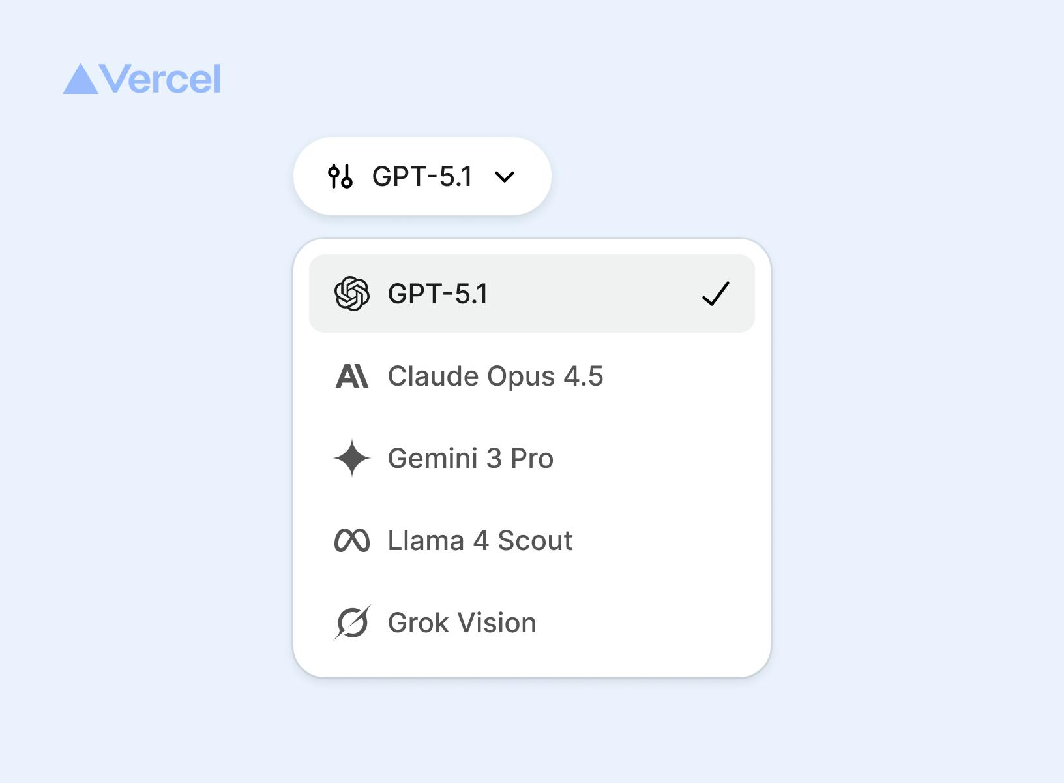
Task: Pick Llama 4 Scout option
Action: point(480,540)
